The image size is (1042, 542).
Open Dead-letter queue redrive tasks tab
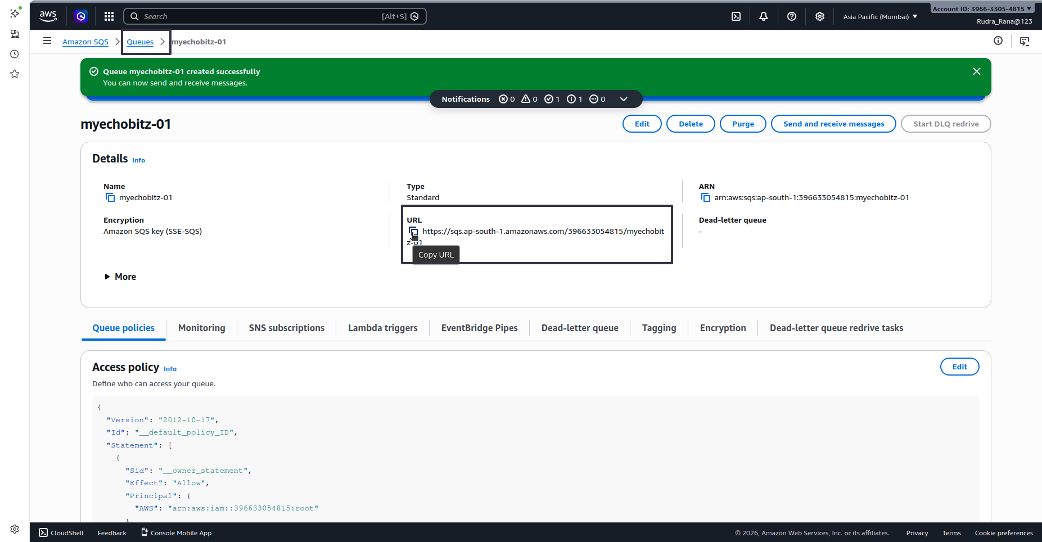tap(836, 328)
